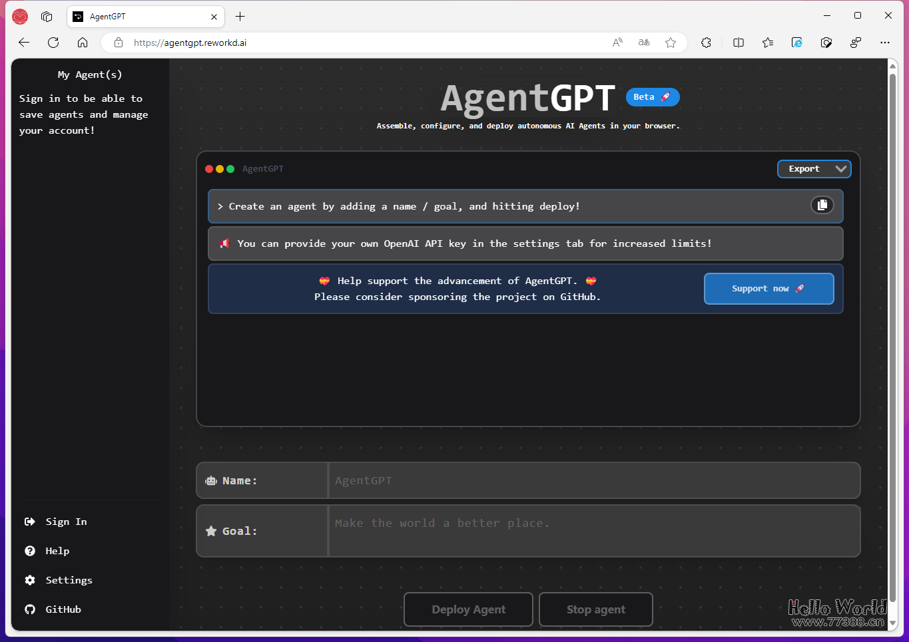Click the green window dot in AgentGPT panel

click(x=230, y=169)
